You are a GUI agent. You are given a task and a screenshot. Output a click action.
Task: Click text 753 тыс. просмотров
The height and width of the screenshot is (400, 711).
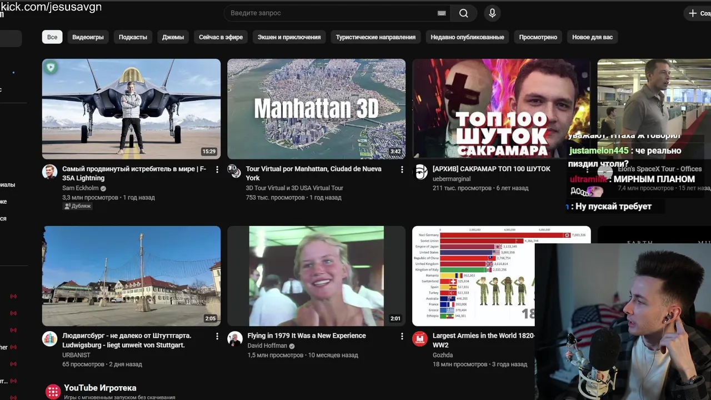[274, 198]
